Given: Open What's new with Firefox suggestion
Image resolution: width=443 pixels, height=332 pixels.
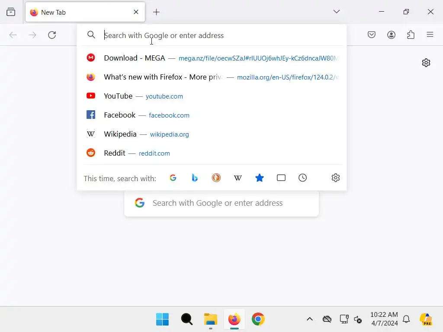Looking at the screenshot, I should [x=212, y=77].
